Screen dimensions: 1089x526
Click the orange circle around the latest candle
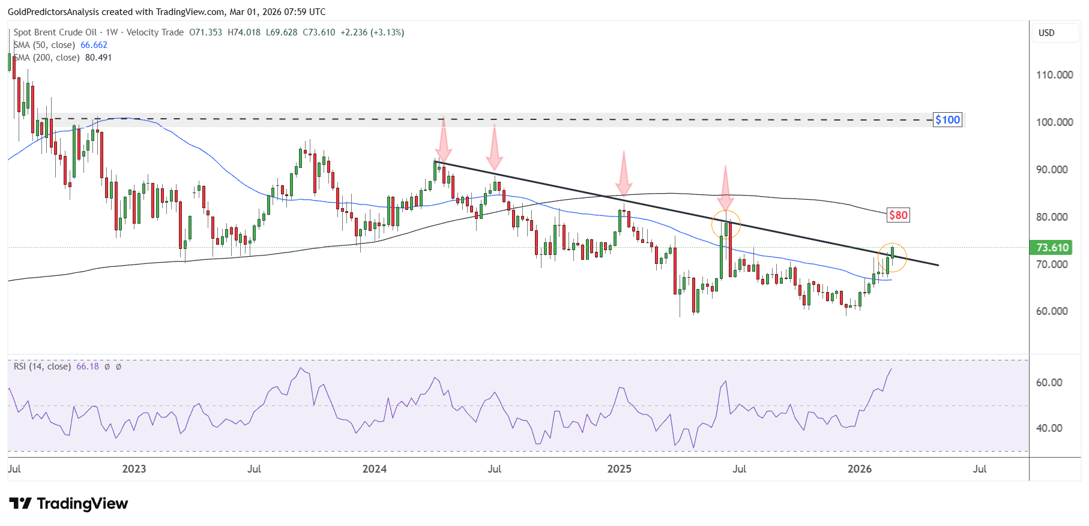[x=892, y=258]
